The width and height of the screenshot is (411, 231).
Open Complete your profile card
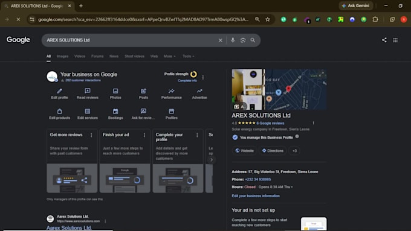tap(178, 160)
